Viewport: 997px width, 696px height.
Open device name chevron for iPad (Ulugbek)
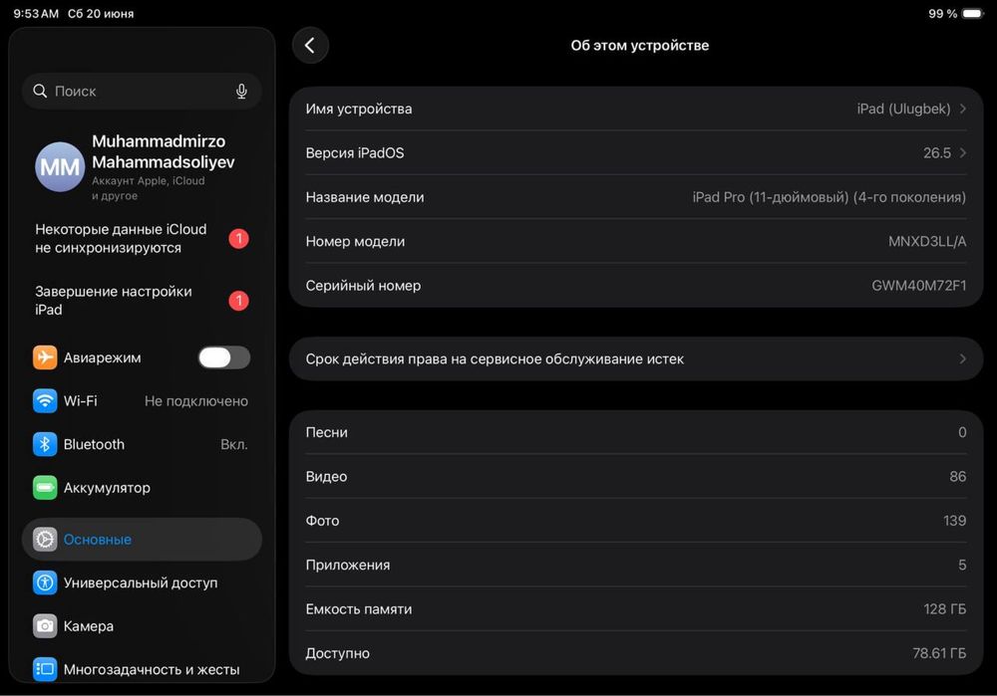963,109
